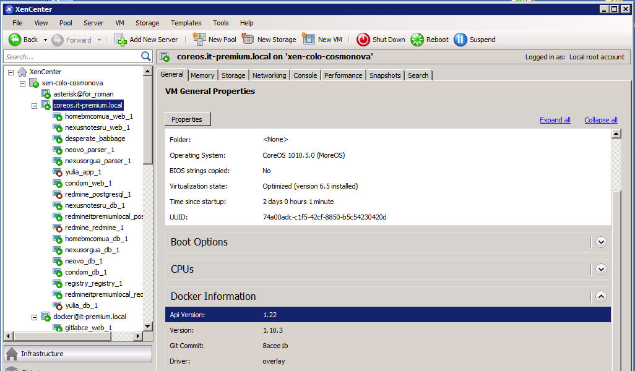Click the New VM icon
Viewport: 635px width, 371px height.
coord(309,39)
